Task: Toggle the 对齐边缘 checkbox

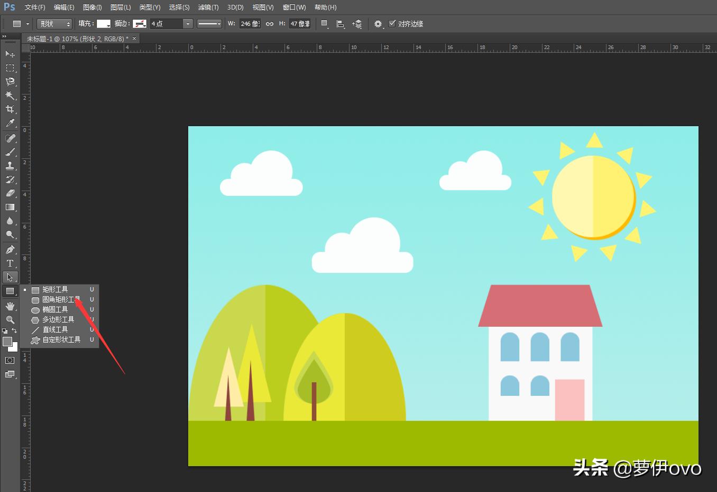Action: pos(392,24)
